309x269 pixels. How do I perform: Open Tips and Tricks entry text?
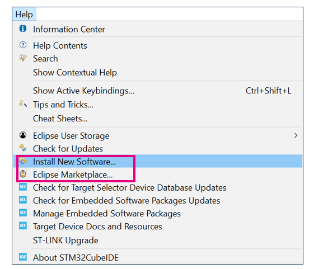[x=63, y=105]
